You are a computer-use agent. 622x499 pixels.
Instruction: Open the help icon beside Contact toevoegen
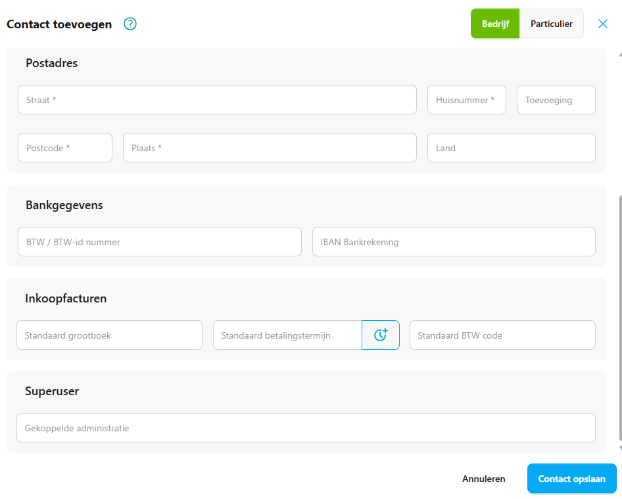(130, 24)
